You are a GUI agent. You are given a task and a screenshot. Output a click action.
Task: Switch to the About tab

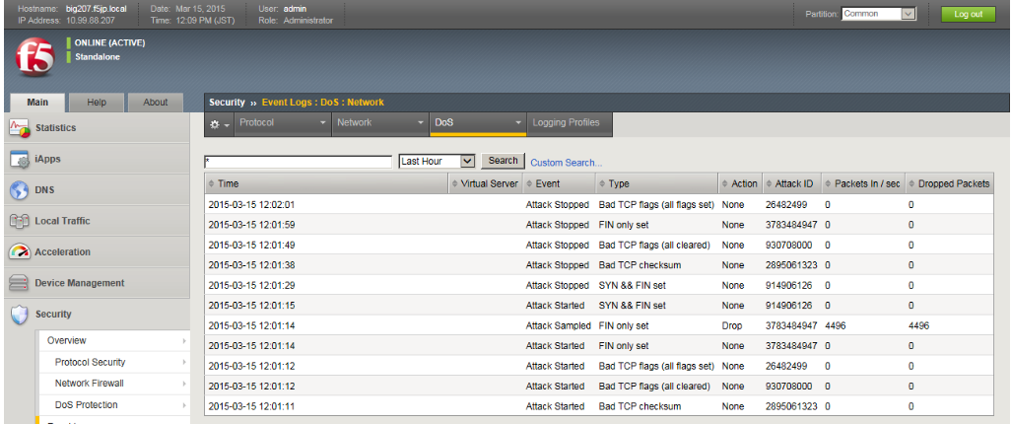155,103
